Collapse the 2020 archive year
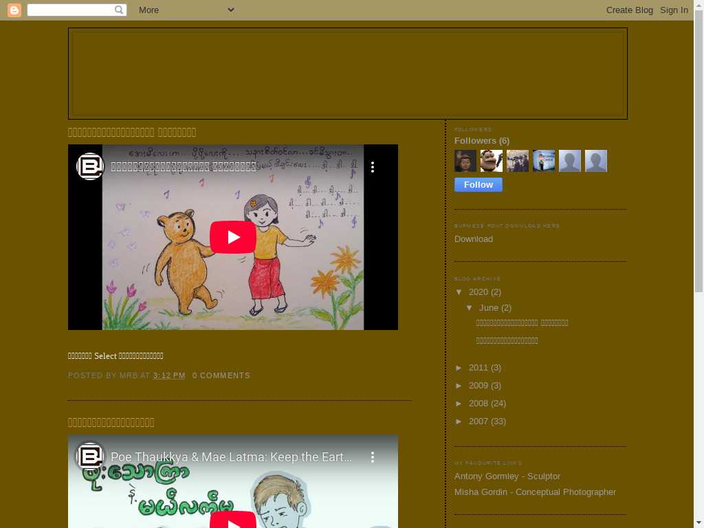Image resolution: width=704 pixels, height=528 pixels. (x=459, y=292)
